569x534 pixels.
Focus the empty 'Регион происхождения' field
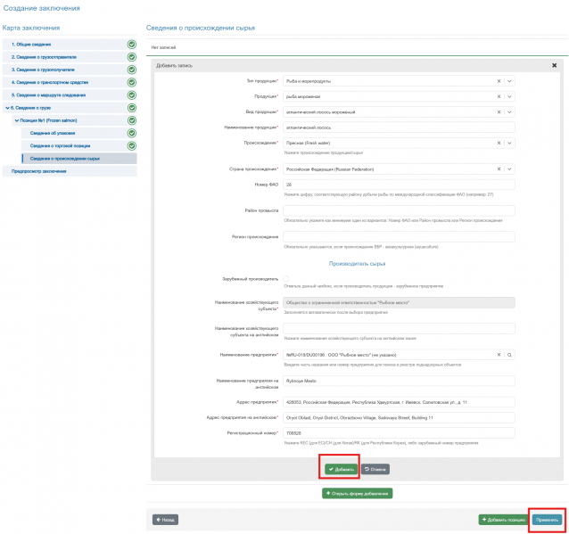(399, 236)
